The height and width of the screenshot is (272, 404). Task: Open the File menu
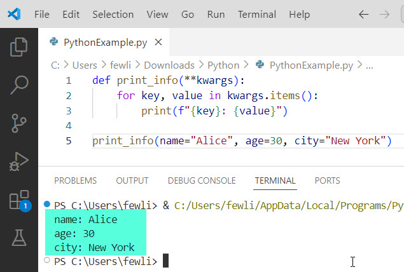coord(42,15)
